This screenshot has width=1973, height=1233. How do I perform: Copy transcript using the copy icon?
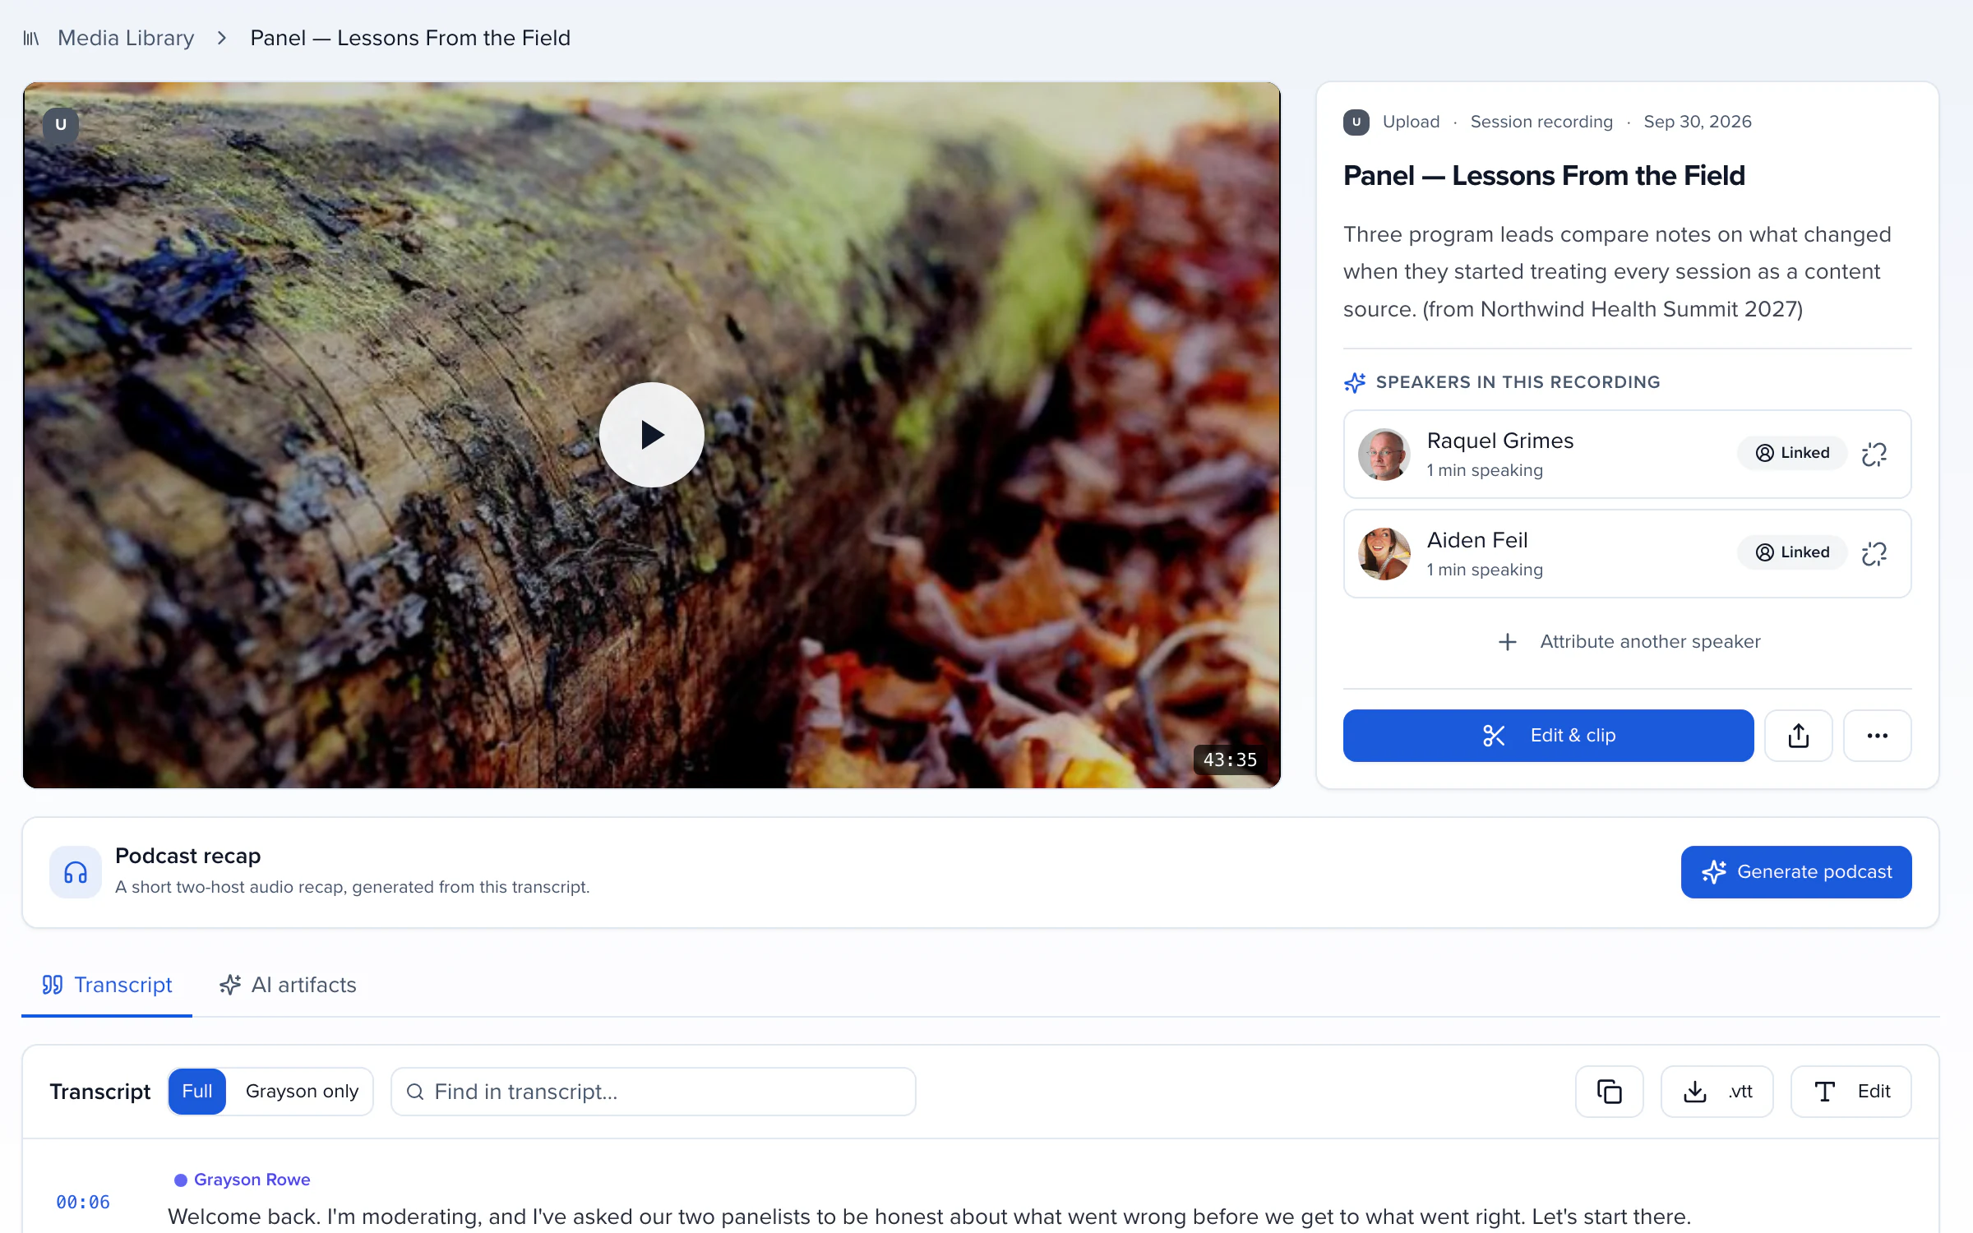1609,1092
